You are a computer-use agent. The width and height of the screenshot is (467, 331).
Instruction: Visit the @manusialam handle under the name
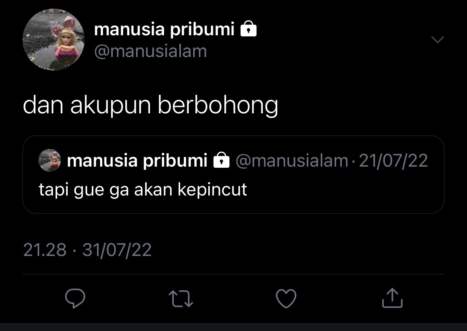coord(150,50)
